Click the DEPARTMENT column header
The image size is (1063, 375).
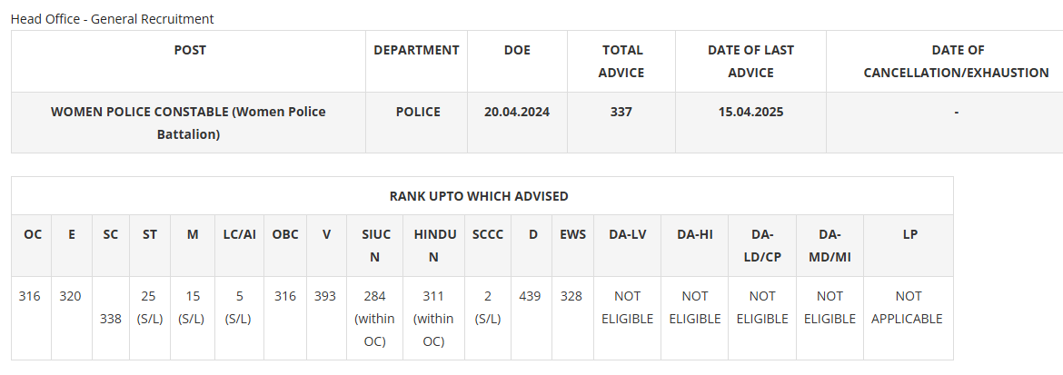tap(416, 51)
